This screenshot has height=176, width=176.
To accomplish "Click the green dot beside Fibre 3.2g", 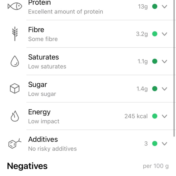I will tap(155, 34).
